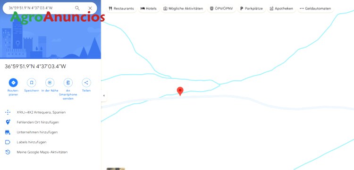
Task: Click the Speichern bookmark icon
Action: click(32, 83)
